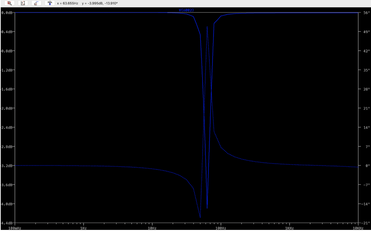This screenshot has height=231, width=371.
Task: Click the 56° phase axis label
Action: [x=367, y=13]
